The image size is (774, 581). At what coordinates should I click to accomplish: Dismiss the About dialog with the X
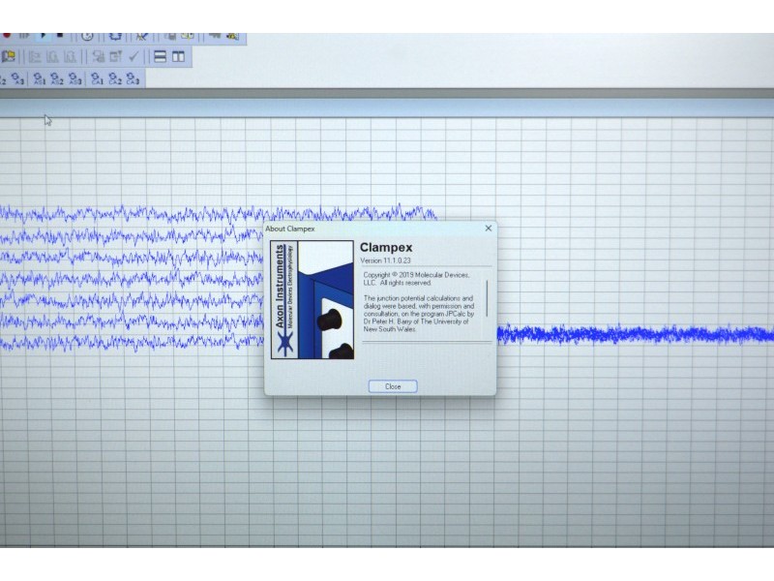click(488, 229)
